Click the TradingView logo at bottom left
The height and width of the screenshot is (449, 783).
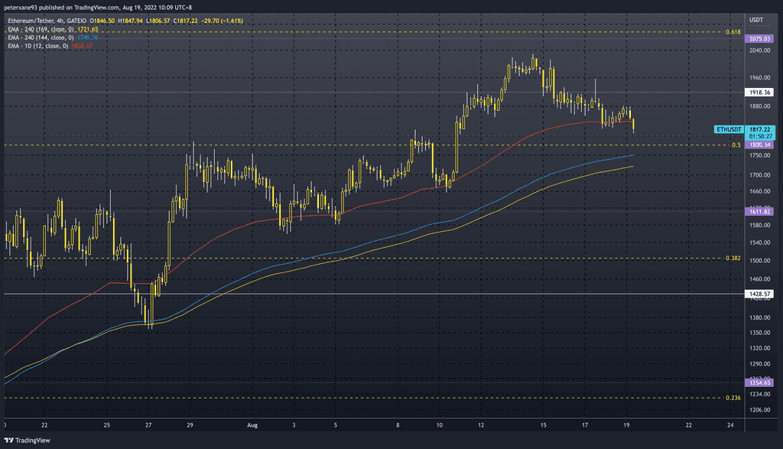[x=28, y=440]
